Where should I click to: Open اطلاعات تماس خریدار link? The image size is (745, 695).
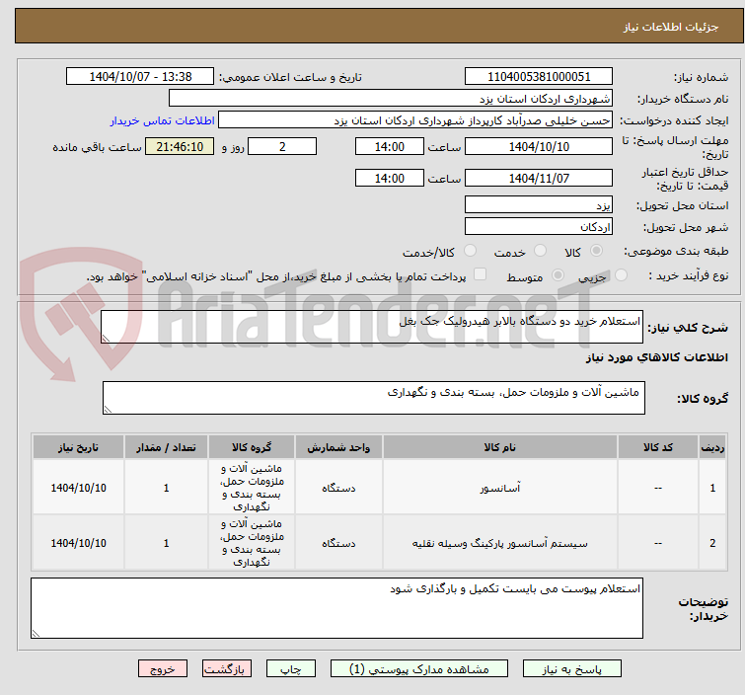click(163, 120)
